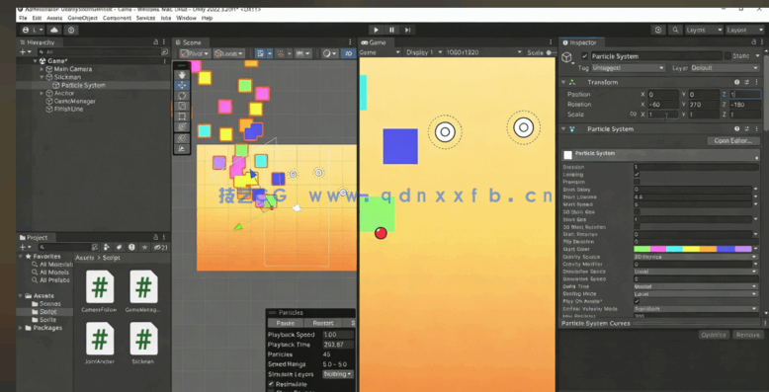Screen dimensions: 769x392
Task: Toggle the GameObject active checkbox in Inspector
Action: tap(584, 56)
